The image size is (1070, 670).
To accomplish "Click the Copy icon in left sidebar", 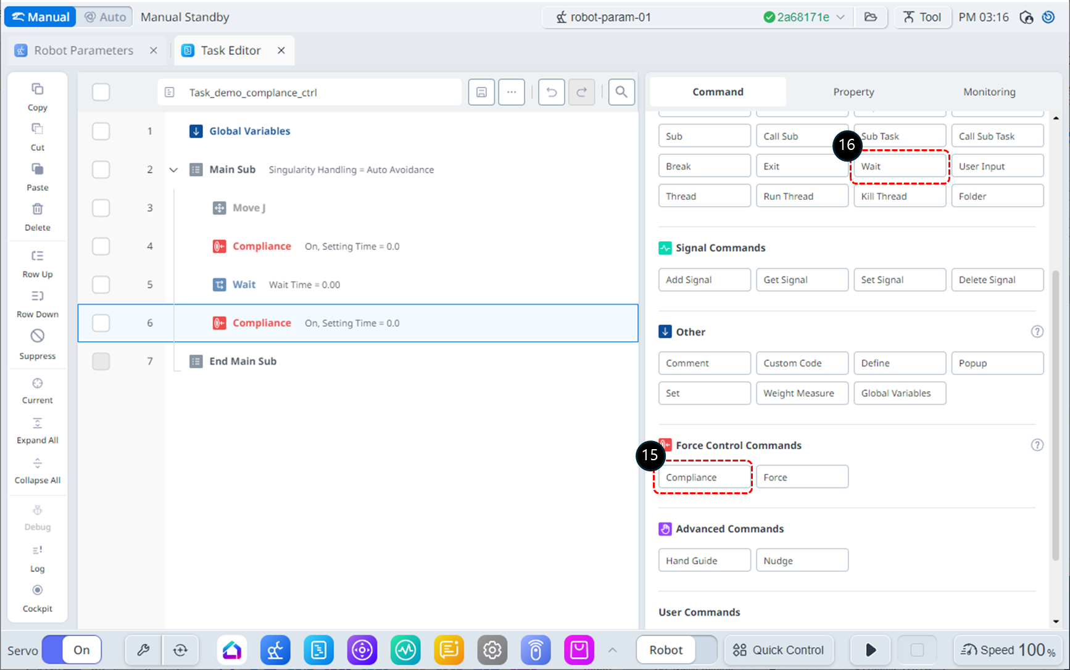I will (37, 90).
